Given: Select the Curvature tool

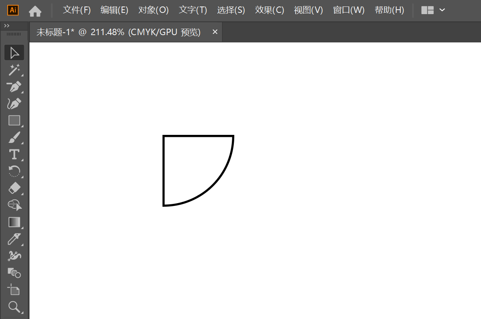Looking at the screenshot, I should tap(14, 104).
